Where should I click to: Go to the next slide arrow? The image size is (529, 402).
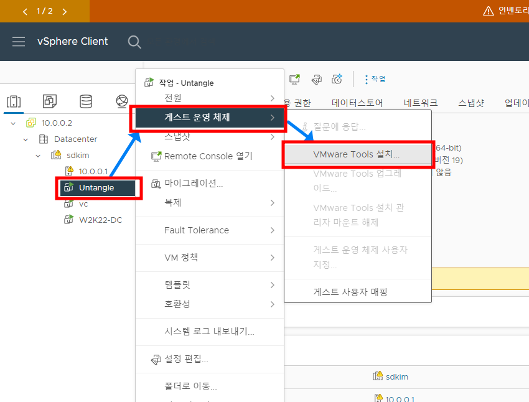coord(65,11)
